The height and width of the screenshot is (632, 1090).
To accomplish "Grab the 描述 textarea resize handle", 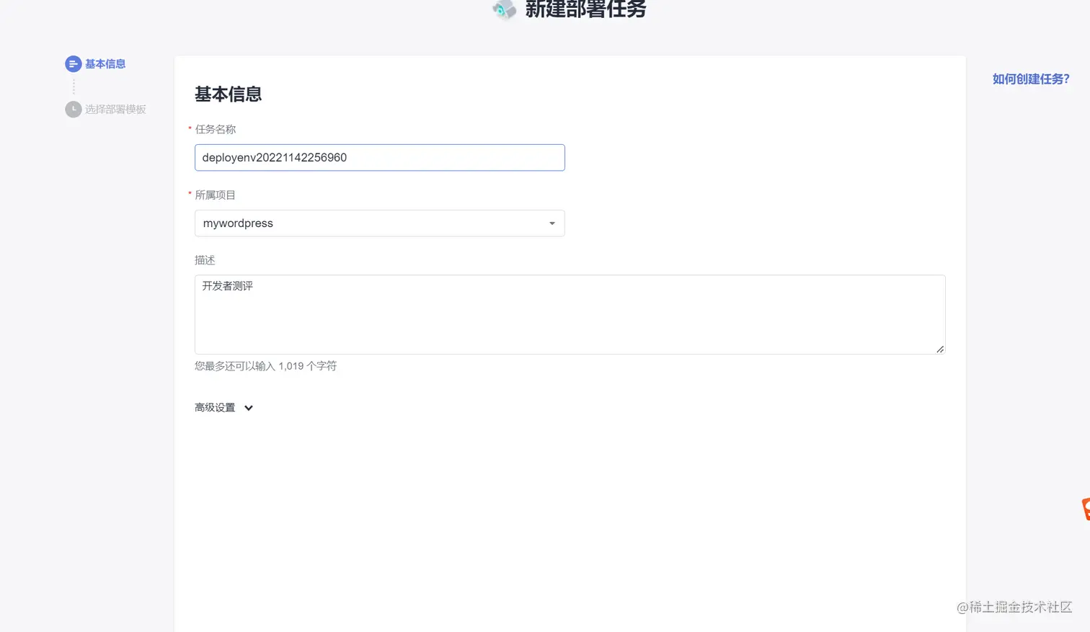I will [x=940, y=349].
